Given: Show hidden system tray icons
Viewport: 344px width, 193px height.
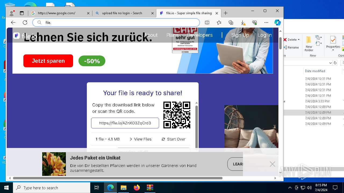Looking at the screenshot, I should coord(290,188).
